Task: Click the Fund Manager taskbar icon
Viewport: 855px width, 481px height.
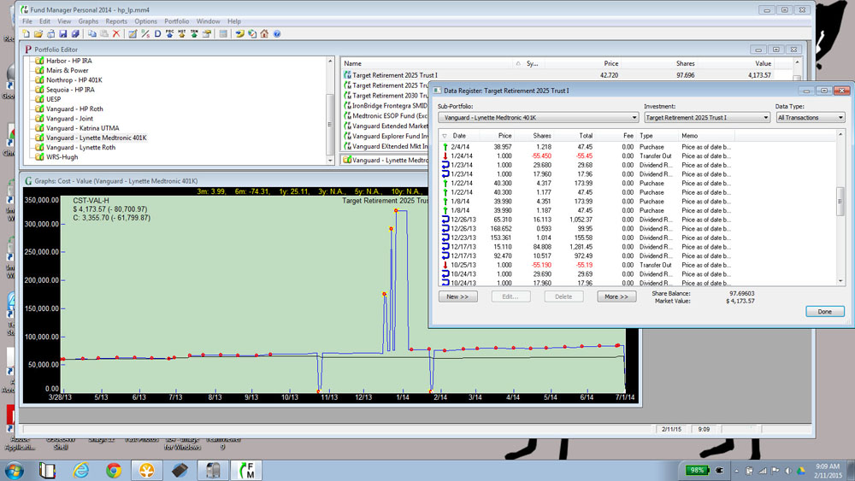Action: coord(246,470)
